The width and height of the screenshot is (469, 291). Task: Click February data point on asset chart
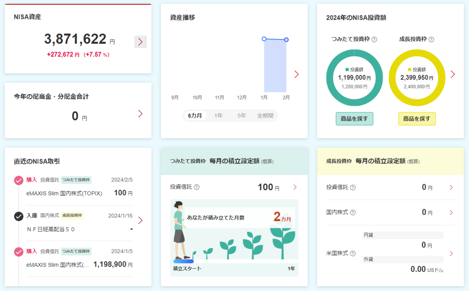tap(286, 40)
